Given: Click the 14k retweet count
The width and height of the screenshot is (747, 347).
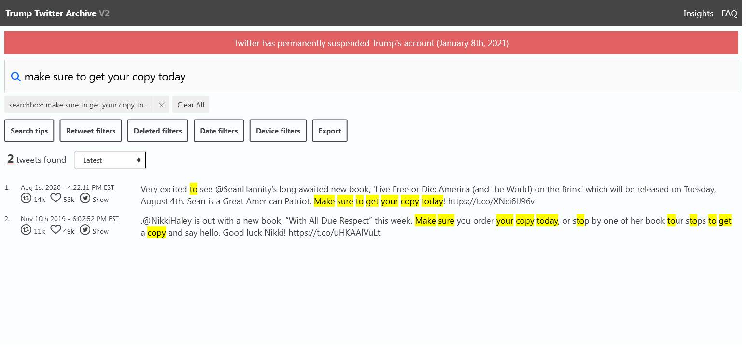Looking at the screenshot, I should point(39,200).
